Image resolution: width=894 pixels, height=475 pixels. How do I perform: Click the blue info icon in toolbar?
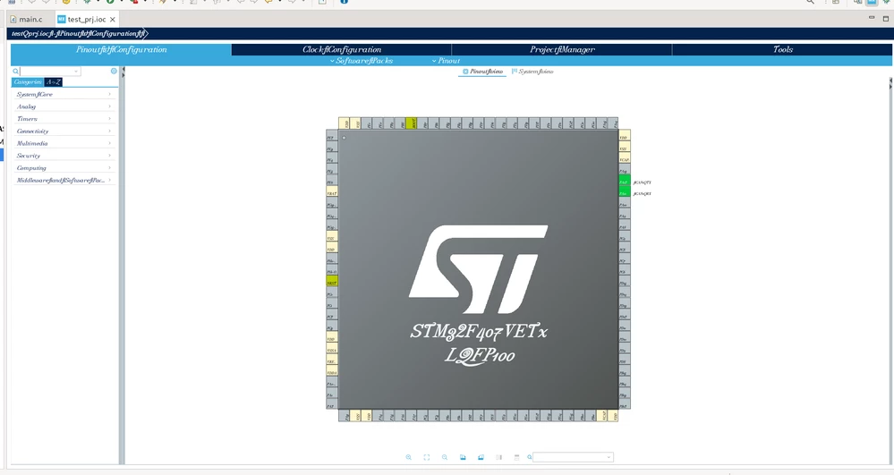click(x=344, y=2)
